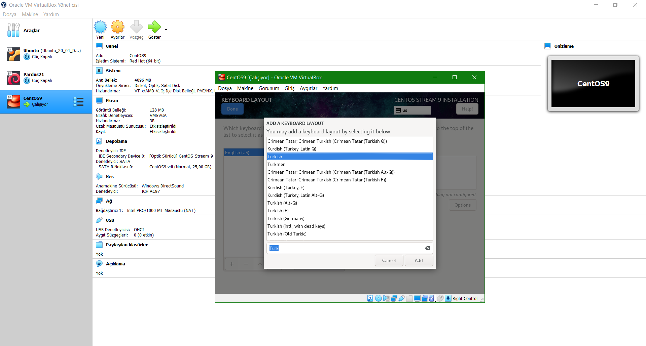The height and width of the screenshot is (346, 646).
Task: Click Cancel in Add Keyboard Layout dialog
Action: (389, 260)
